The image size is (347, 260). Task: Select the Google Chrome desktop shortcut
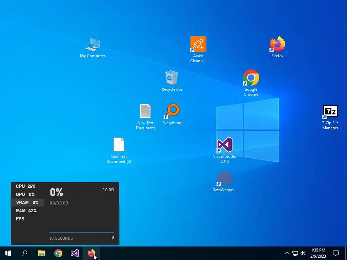tap(251, 83)
